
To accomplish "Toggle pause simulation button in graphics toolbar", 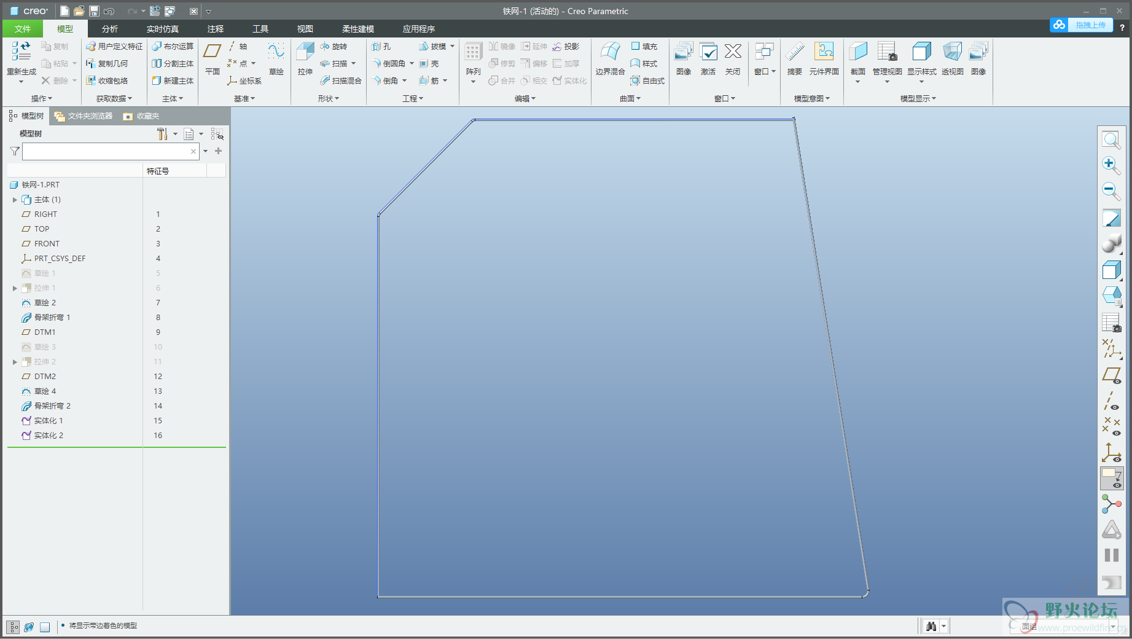I will tap(1111, 555).
